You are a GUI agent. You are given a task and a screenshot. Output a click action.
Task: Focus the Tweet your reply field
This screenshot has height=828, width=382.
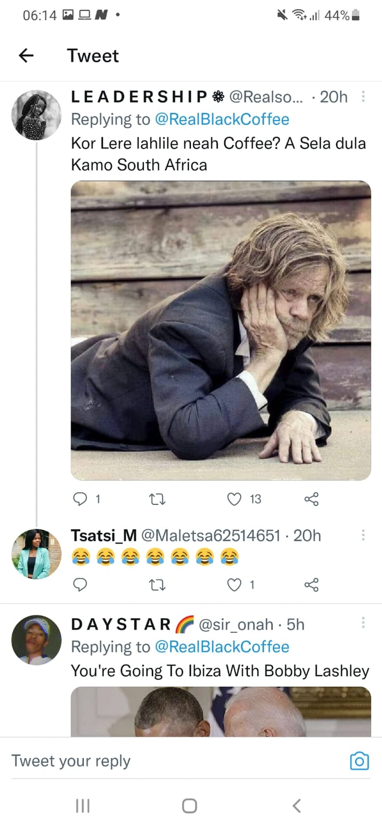click(175, 761)
